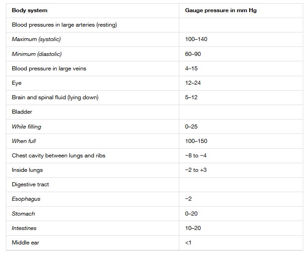Viewport: 305px width, 253px height.
Task: Click the 100–140 systolic pressure value
Action: click(x=196, y=39)
